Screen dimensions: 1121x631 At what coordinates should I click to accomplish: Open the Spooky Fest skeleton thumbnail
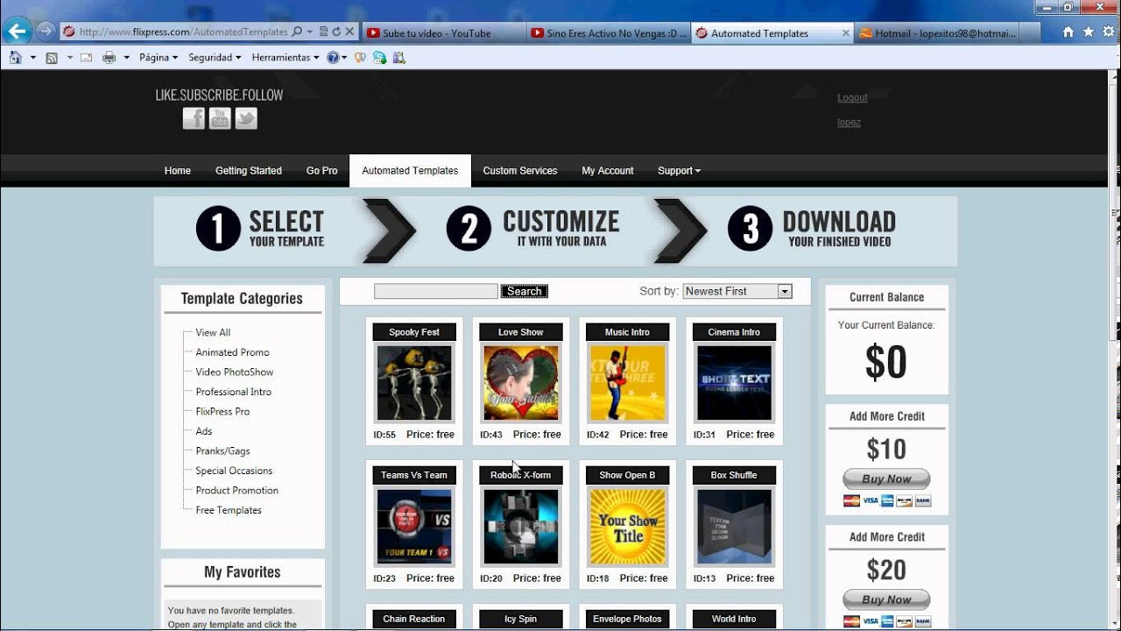(414, 383)
